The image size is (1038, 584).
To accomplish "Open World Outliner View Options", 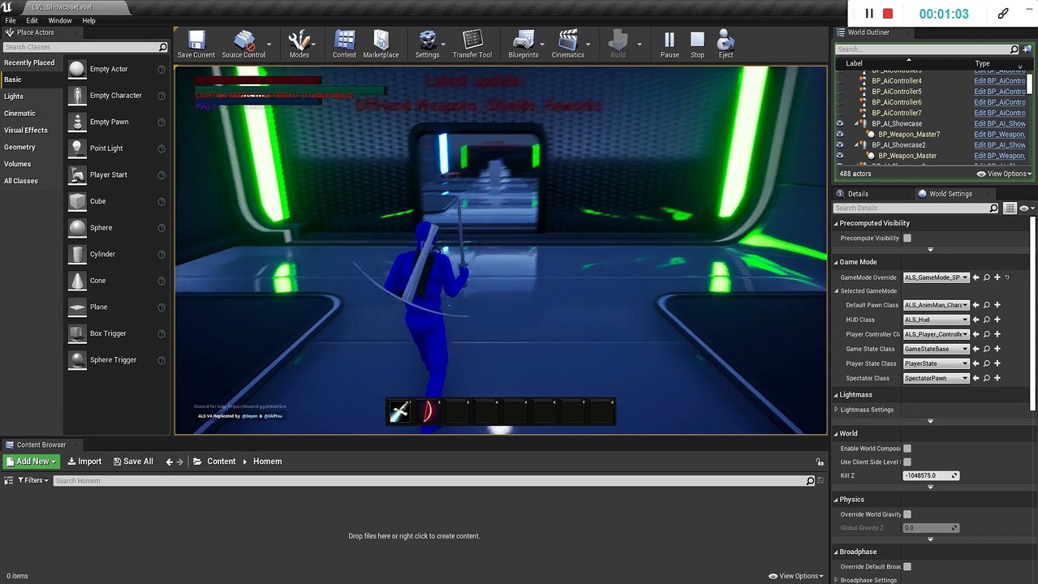I will tap(1005, 174).
